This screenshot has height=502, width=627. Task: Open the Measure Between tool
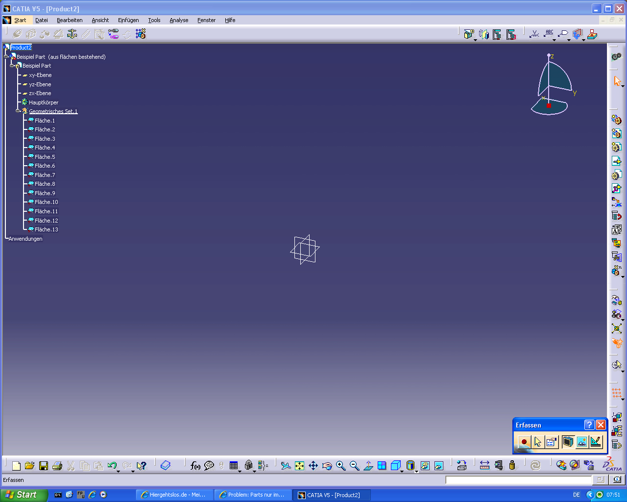[x=484, y=466]
